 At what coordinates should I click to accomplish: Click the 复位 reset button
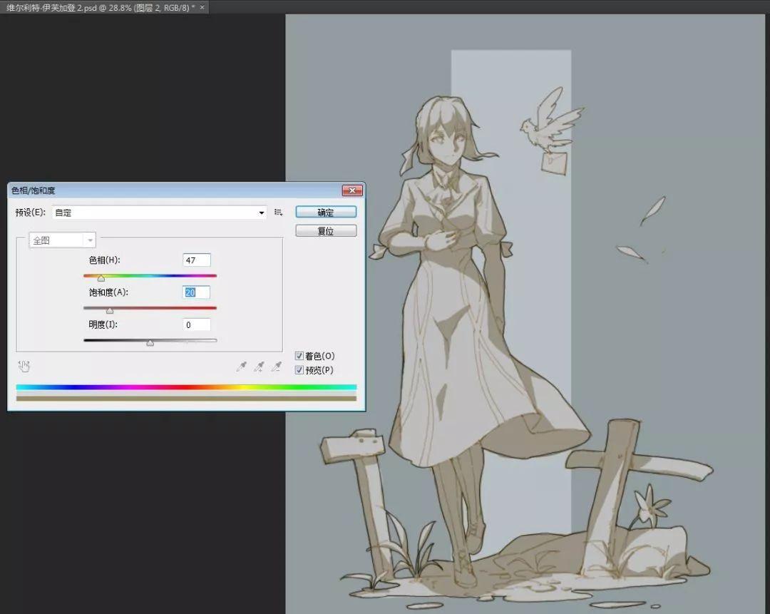326,231
